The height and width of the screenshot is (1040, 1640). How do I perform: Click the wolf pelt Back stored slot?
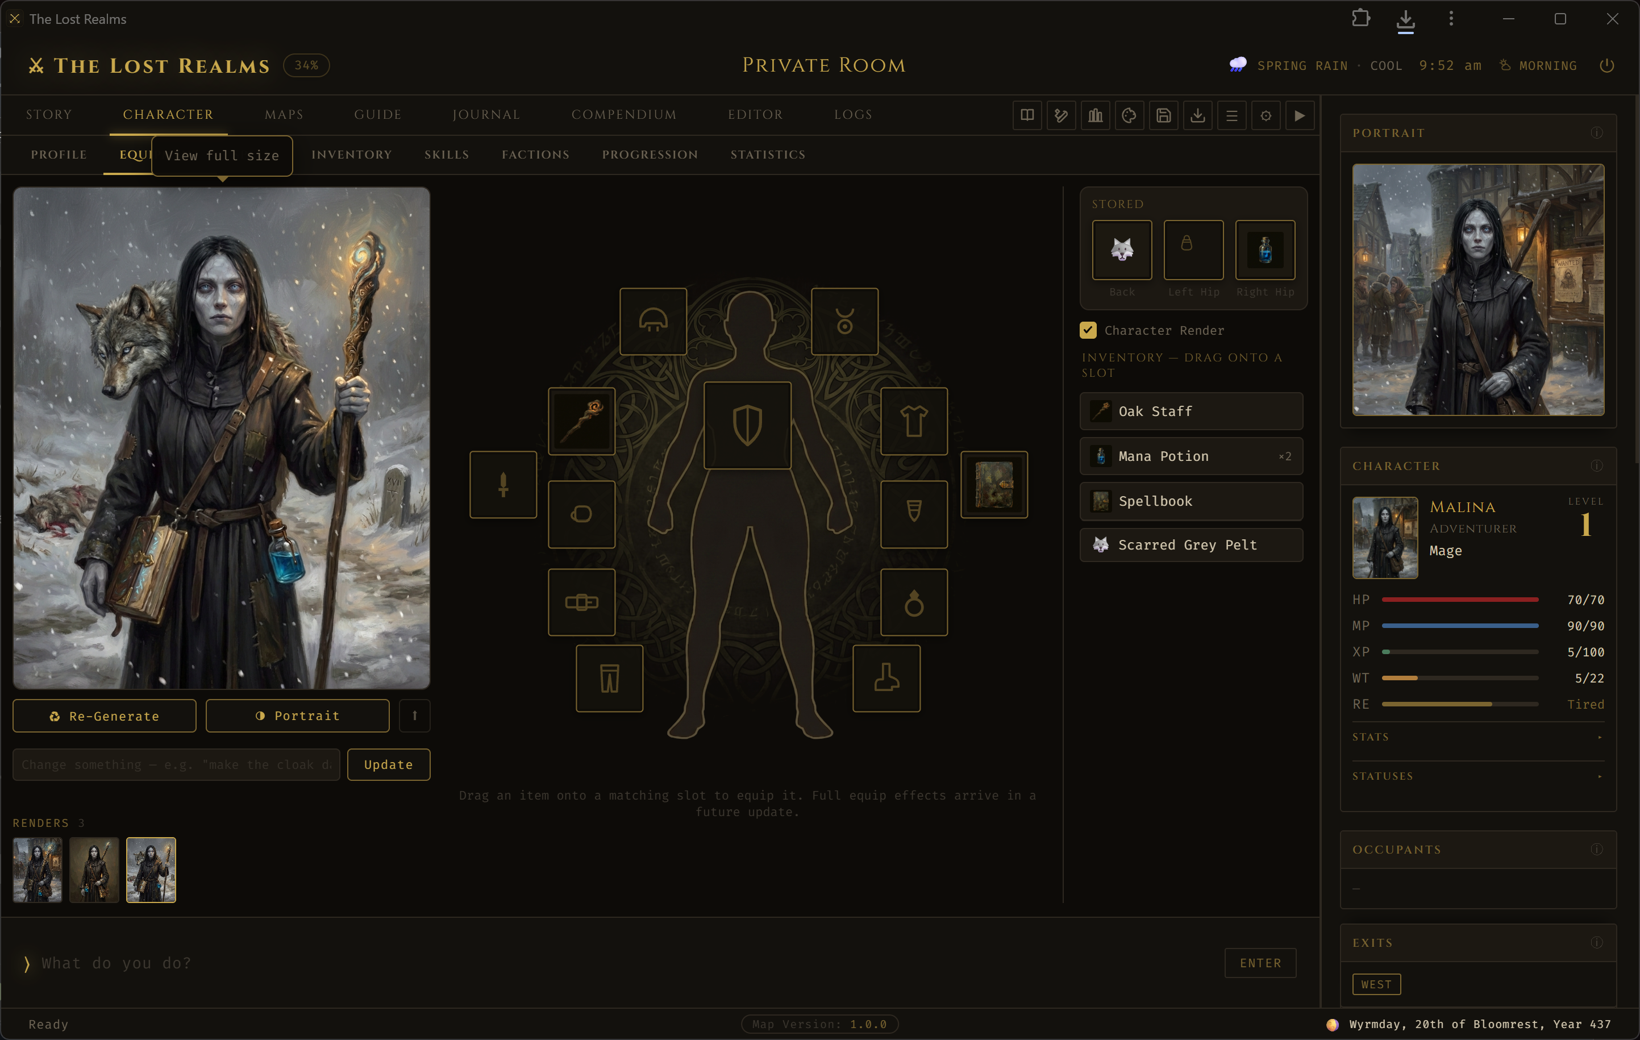tap(1122, 249)
